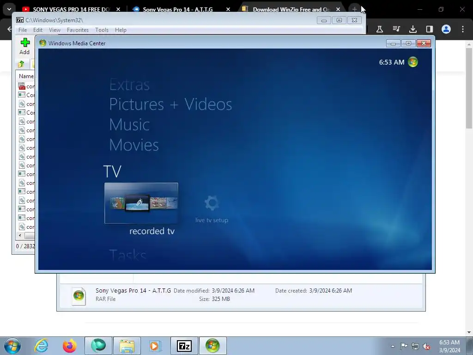Select Extras in Media Center menu

point(129,85)
